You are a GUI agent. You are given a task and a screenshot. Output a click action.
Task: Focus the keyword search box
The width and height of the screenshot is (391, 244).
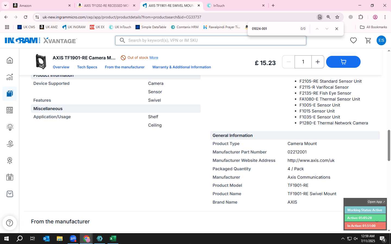[211, 40]
